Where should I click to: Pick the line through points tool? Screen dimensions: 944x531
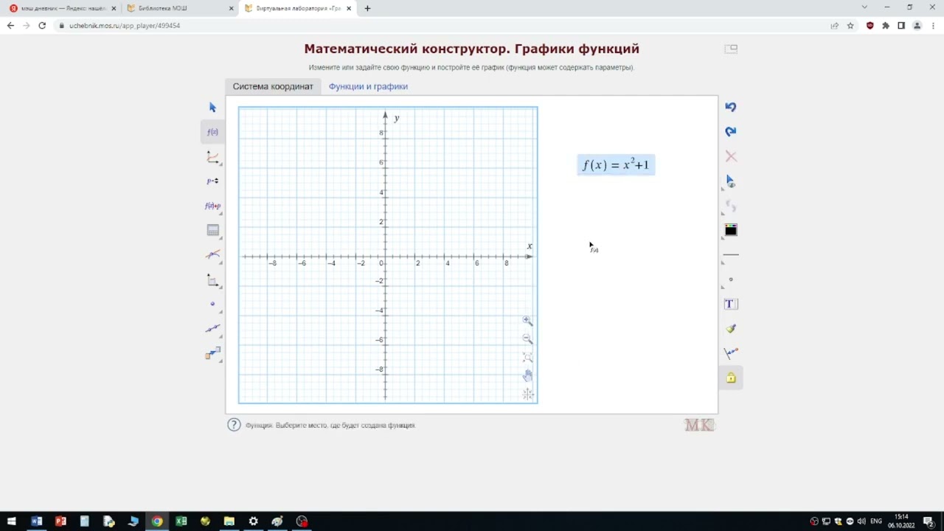213,328
